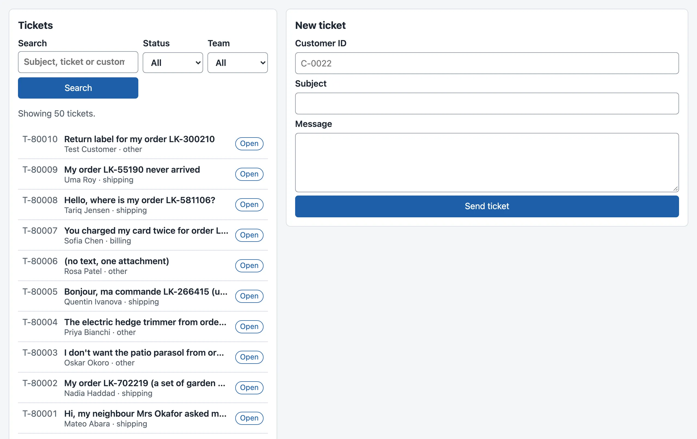Viewport: 697px width, 439px height.
Task: Click the Open badge on T-80006
Action: [x=249, y=266]
